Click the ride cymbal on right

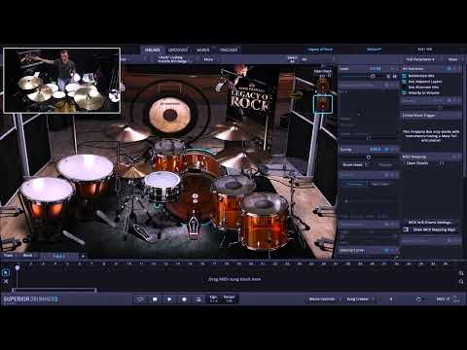pyautogui.click(x=243, y=159)
